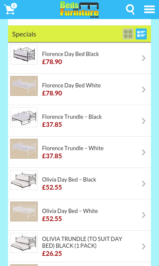View Olivia Day Bed – Black thumbnail

tap(24, 180)
